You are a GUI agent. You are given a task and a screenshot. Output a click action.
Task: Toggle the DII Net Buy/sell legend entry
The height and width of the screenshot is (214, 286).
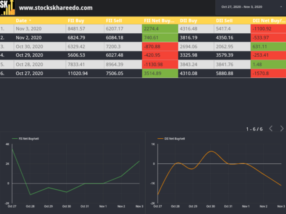pyautogui.click(x=171, y=139)
